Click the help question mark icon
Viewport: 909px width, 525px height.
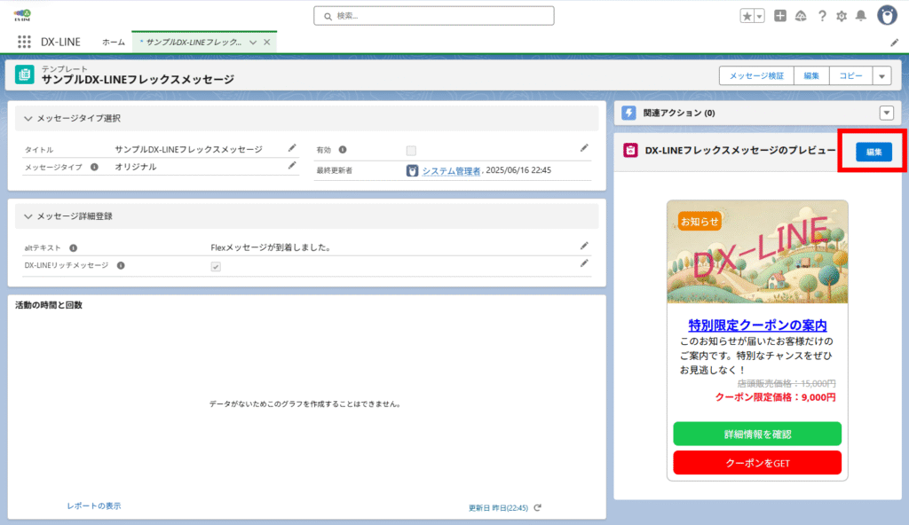[822, 16]
